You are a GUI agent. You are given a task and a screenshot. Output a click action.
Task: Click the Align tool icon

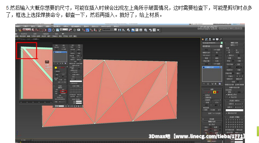[x=123, y=30]
